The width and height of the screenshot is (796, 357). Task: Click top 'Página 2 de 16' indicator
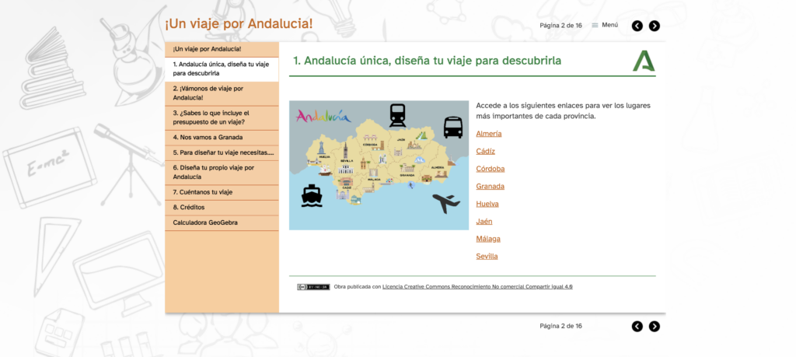[560, 26]
